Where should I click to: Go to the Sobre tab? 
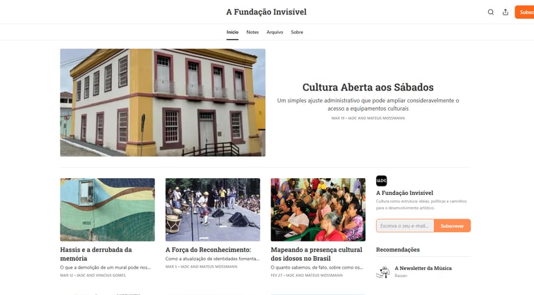(x=297, y=32)
